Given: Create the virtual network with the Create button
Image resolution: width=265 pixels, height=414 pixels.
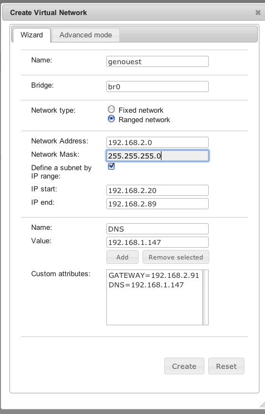Looking at the screenshot, I should [184, 366].
